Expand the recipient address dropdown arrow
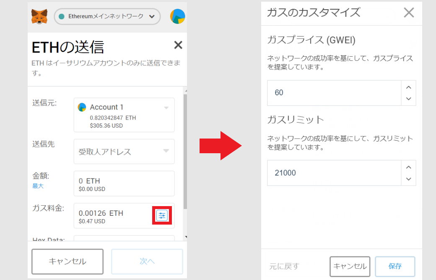 pos(166,151)
